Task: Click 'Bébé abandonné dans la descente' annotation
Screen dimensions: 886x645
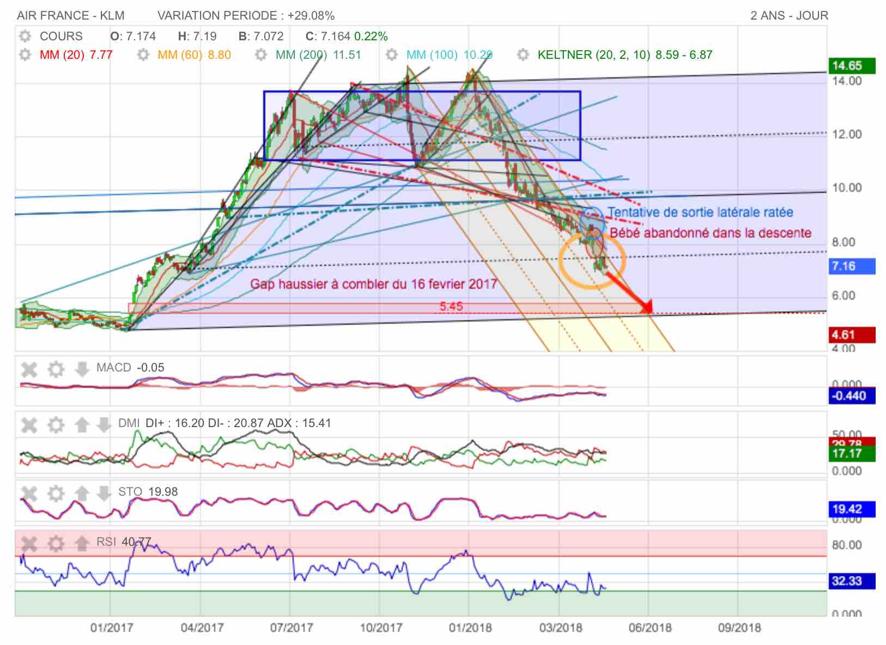Action: point(710,233)
